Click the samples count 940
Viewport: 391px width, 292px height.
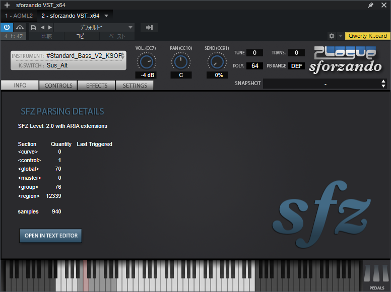coord(56,211)
